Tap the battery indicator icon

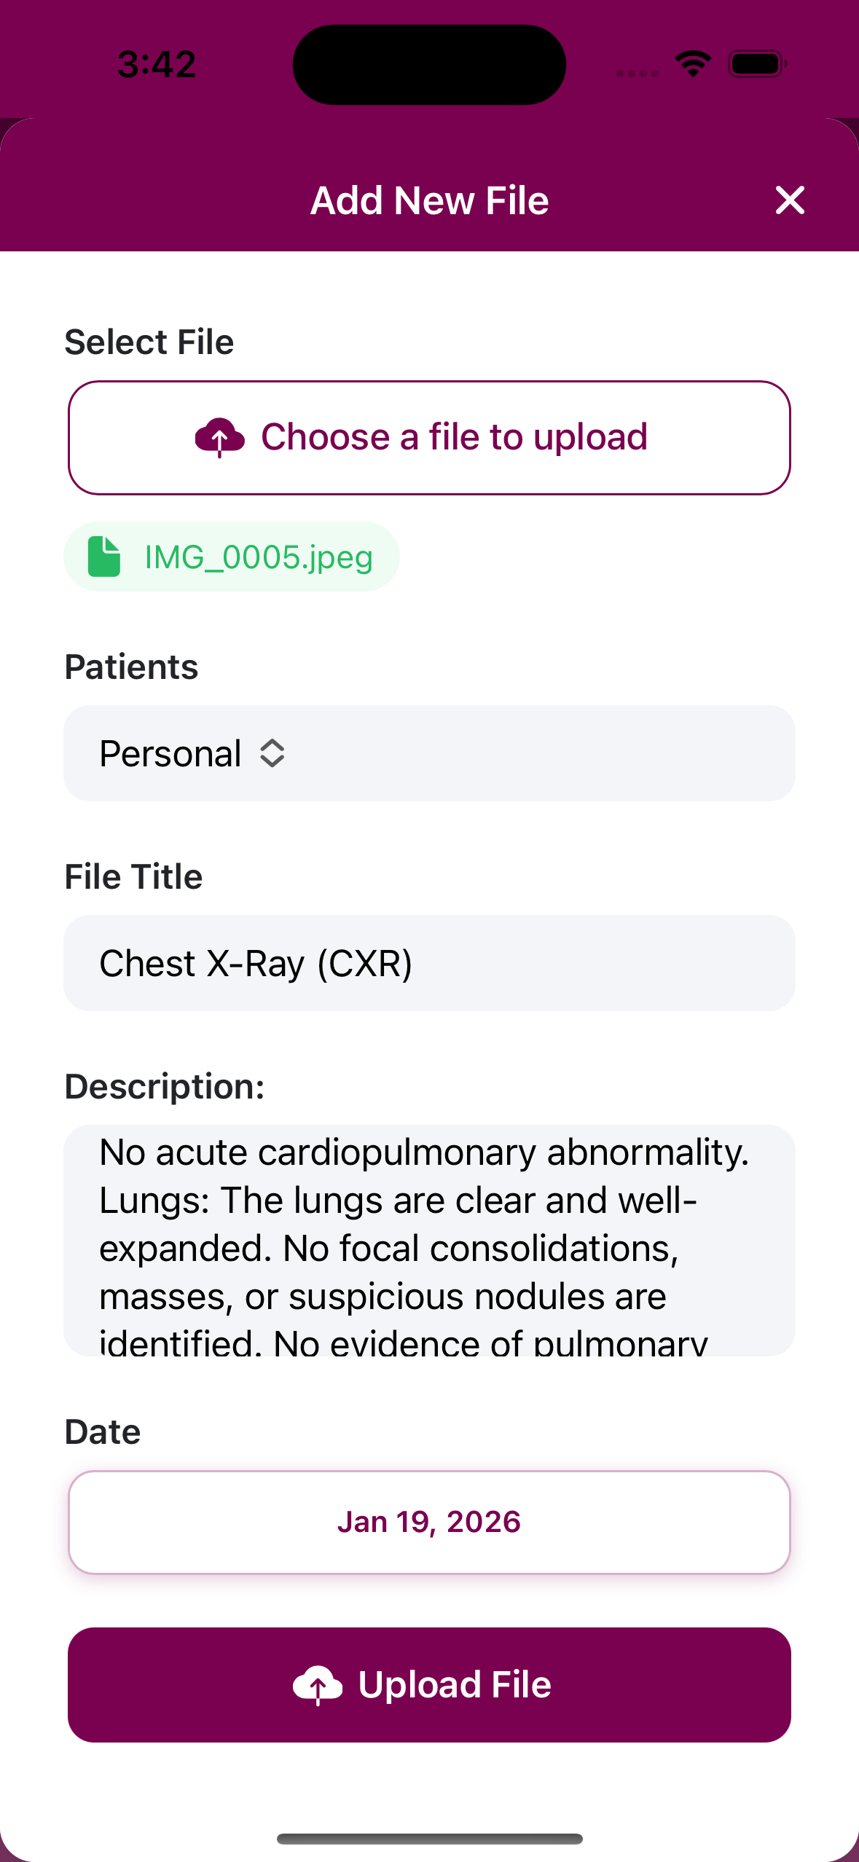tap(757, 64)
